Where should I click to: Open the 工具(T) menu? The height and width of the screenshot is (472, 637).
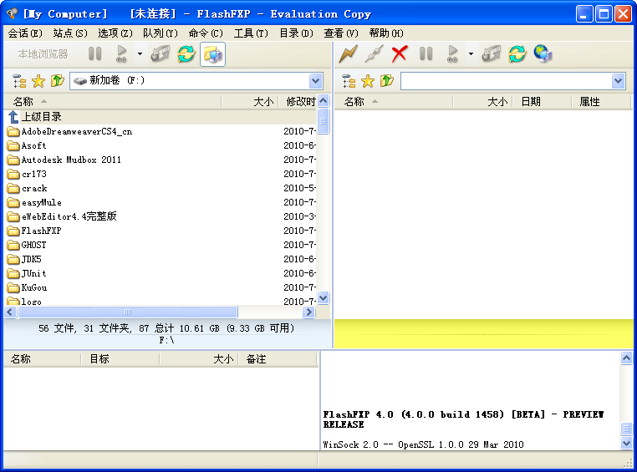(250, 33)
